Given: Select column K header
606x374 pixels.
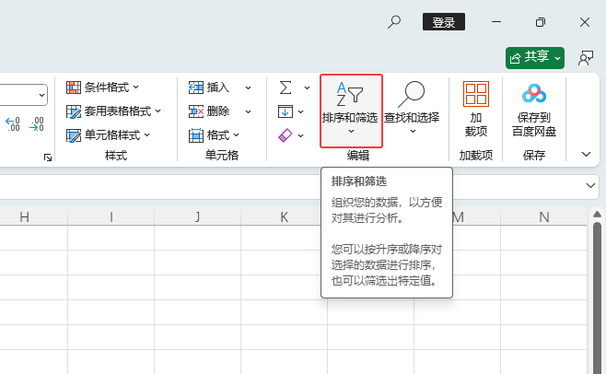Looking at the screenshot, I should pyautogui.click(x=285, y=217).
